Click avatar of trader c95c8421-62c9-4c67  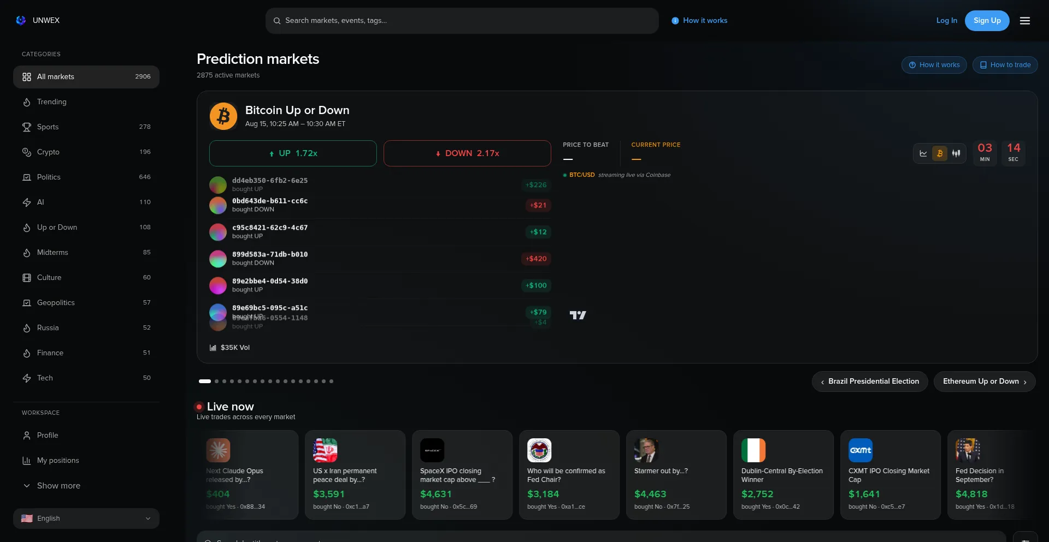[218, 232]
